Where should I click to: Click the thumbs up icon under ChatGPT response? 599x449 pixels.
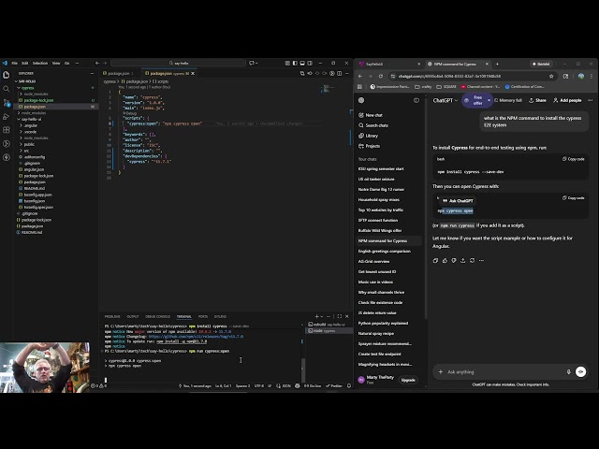(x=445, y=260)
